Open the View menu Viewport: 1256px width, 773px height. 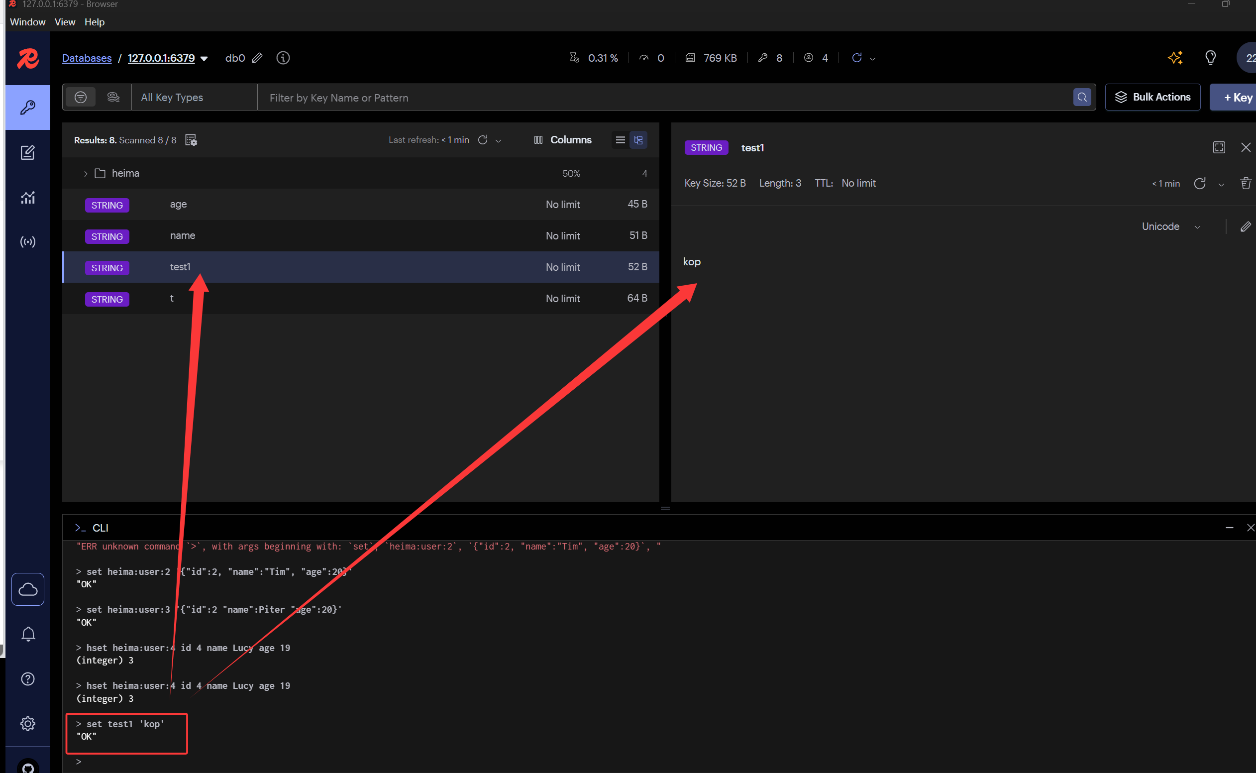(x=65, y=22)
